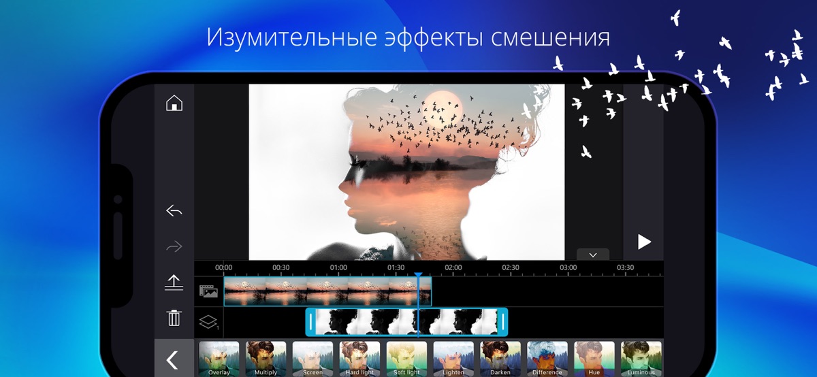This screenshot has height=377, width=817.
Task: Collapse the preview with the down chevron
Action: coord(592,255)
